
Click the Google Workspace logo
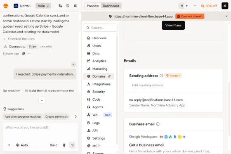click(143, 137)
